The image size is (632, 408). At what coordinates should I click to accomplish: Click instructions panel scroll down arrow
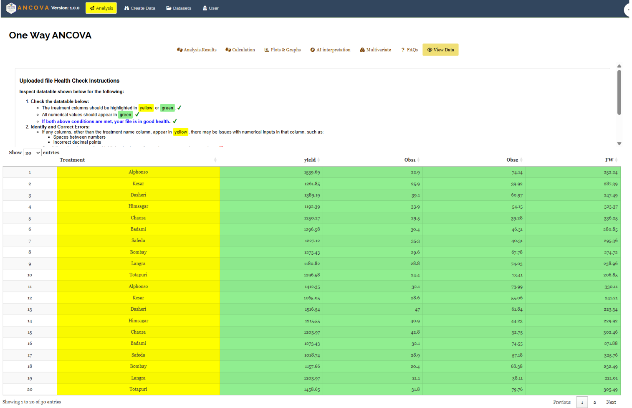pyautogui.click(x=619, y=143)
